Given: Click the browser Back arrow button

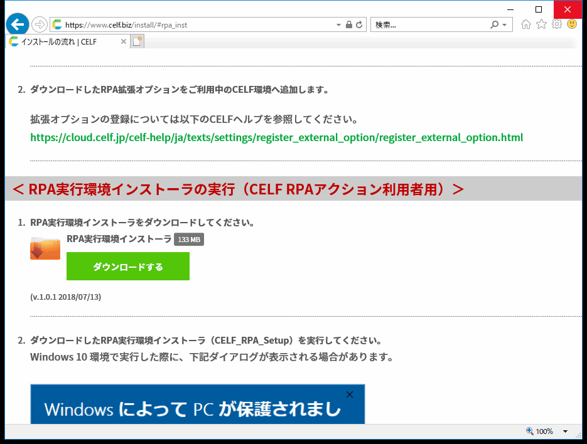Looking at the screenshot, I should [17, 24].
